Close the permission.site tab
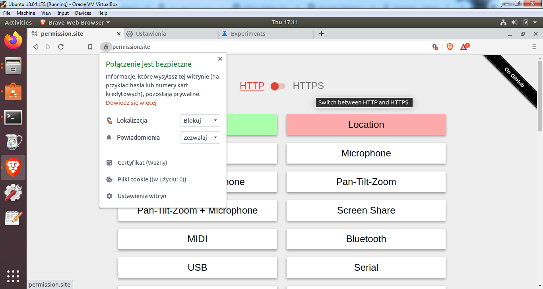This screenshot has height=289, width=543. tap(118, 34)
